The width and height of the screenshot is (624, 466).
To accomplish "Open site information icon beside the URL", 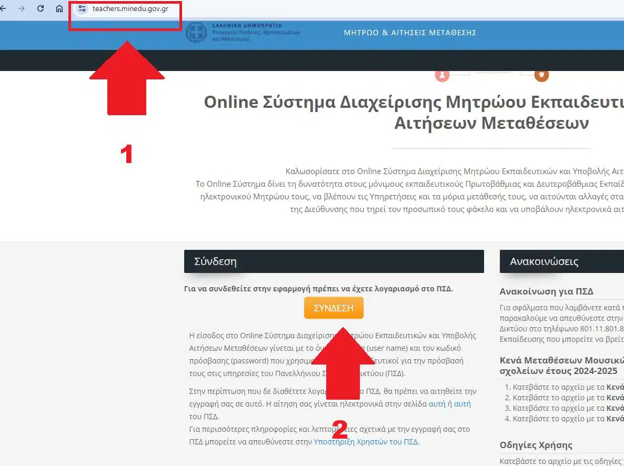I will point(82,9).
